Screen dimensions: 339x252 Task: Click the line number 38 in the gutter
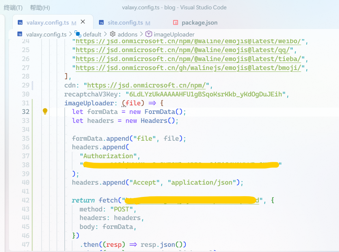tap(25, 165)
